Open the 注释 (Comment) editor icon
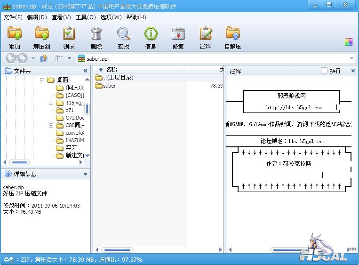Image resolution: width=359 pixels, height=265 pixels. [205, 34]
